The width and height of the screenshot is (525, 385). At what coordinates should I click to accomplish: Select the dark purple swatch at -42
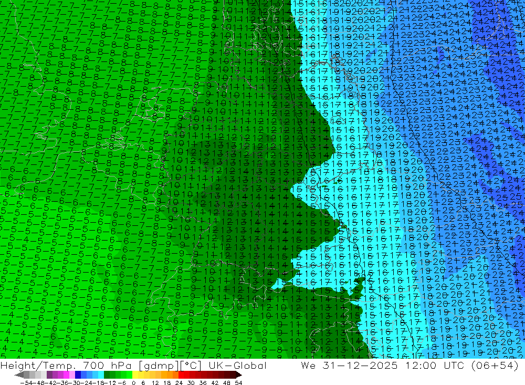click(x=49, y=375)
